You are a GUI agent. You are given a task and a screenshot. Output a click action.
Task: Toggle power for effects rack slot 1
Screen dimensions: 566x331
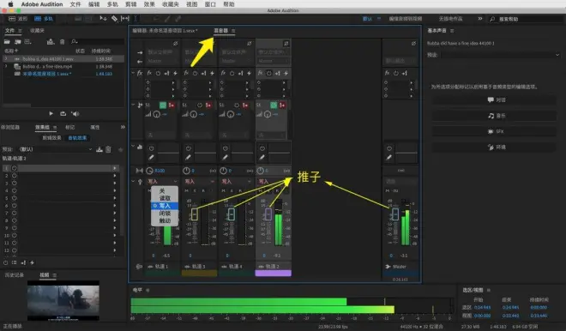click(15, 168)
